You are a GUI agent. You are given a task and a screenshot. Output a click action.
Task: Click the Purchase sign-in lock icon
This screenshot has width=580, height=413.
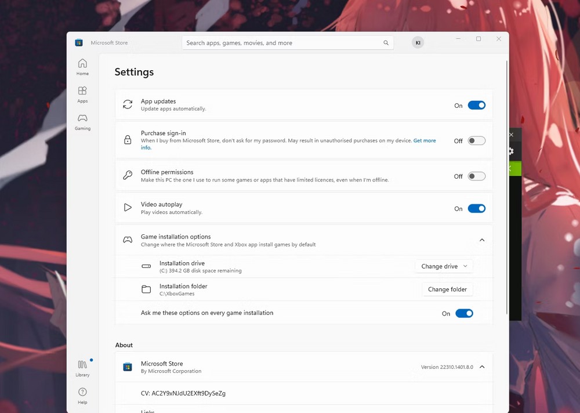pos(128,140)
